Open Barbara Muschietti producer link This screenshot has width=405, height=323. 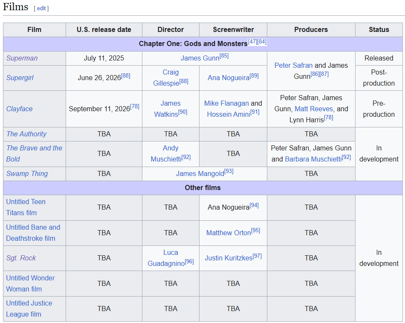coord(313,159)
